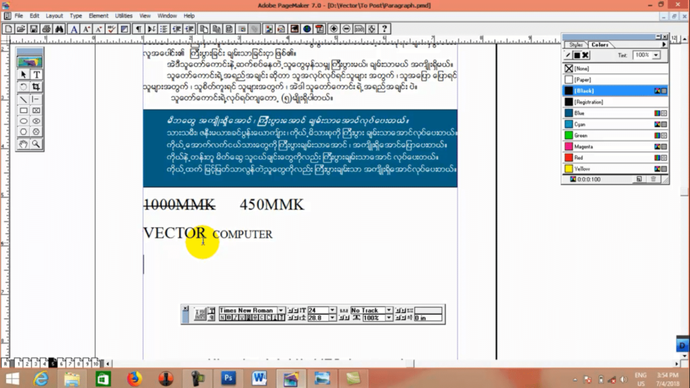
Task: Click the Print toolbar icon
Action: pyautogui.click(x=46, y=29)
